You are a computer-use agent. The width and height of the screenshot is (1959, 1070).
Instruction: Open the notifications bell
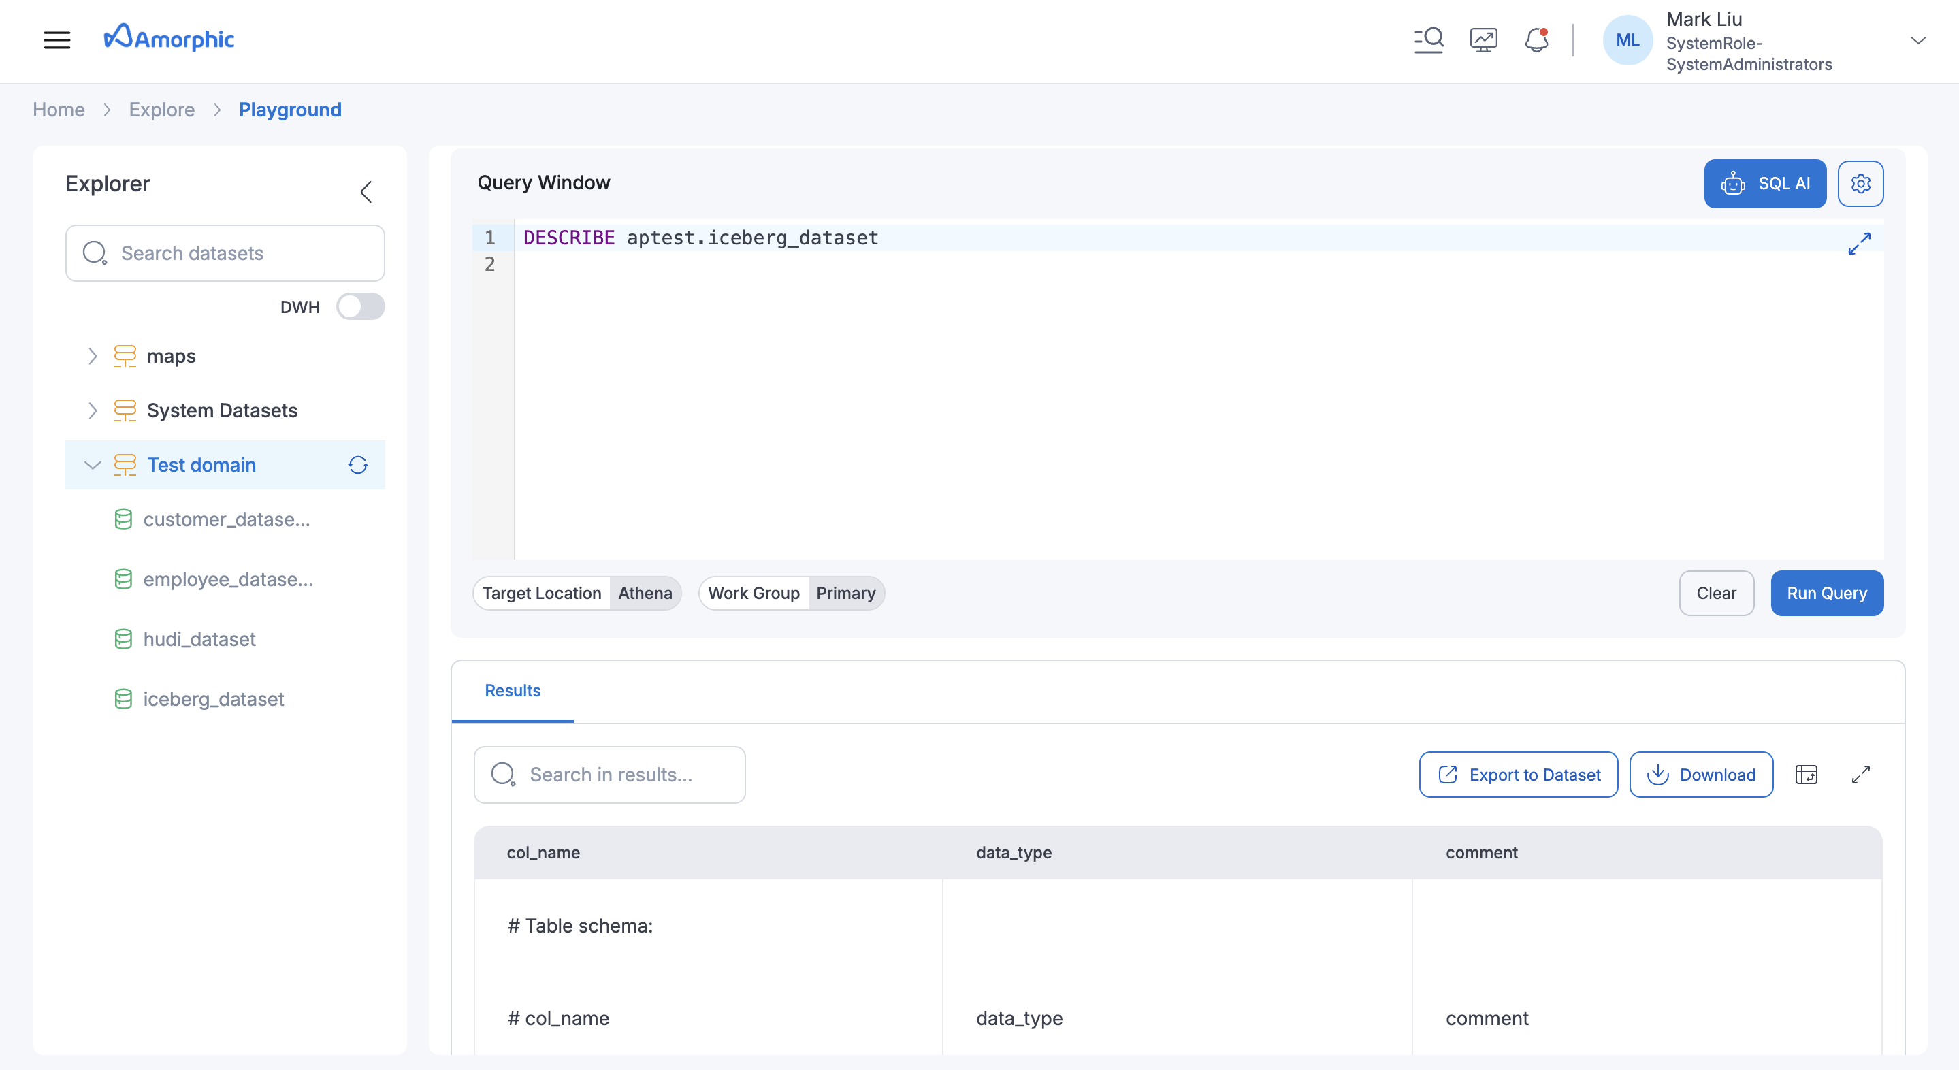click(x=1537, y=40)
